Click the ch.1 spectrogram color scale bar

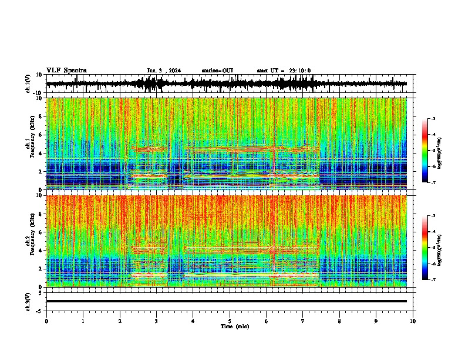pyautogui.click(x=425, y=151)
